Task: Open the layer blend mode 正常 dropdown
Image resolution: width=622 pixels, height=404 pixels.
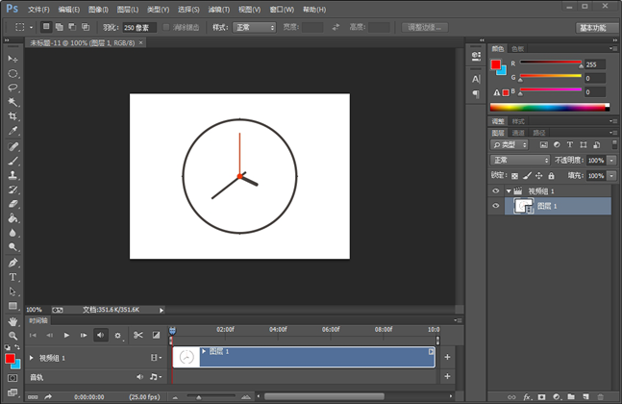Action: point(520,160)
